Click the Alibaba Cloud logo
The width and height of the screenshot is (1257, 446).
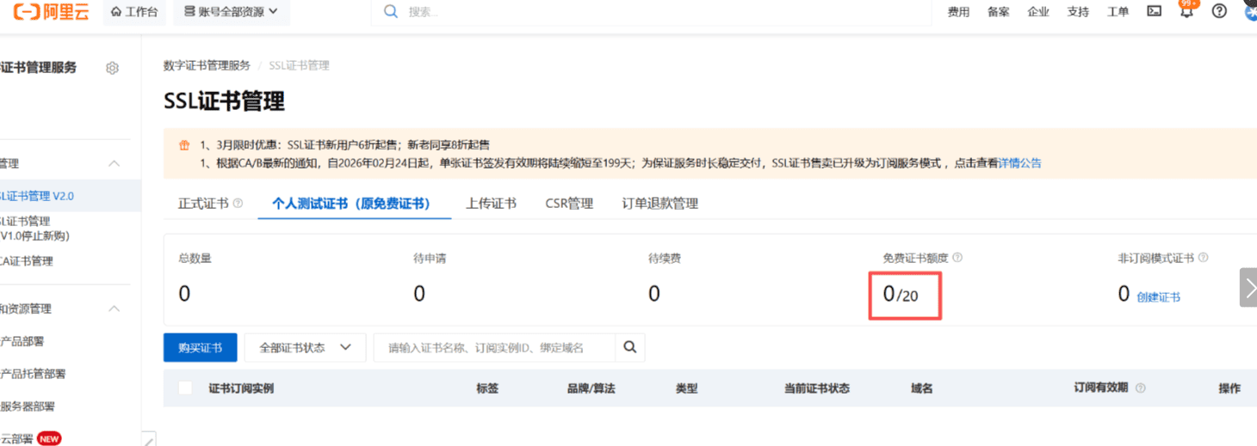pos(51,12)
